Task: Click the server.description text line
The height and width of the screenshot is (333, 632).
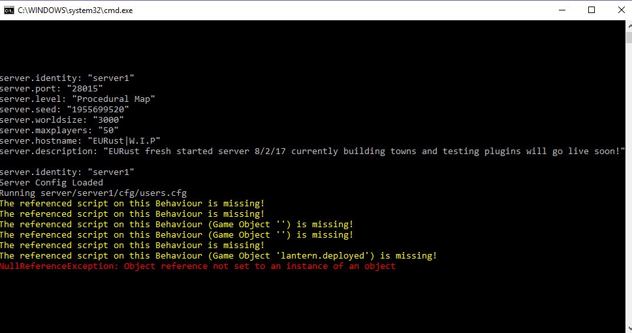Action: tap(312, 151)
